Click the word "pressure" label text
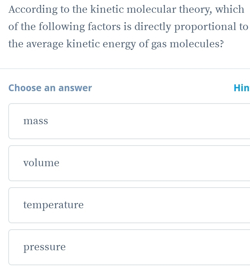This screenshot has width=250, height=278. [44, 247]
